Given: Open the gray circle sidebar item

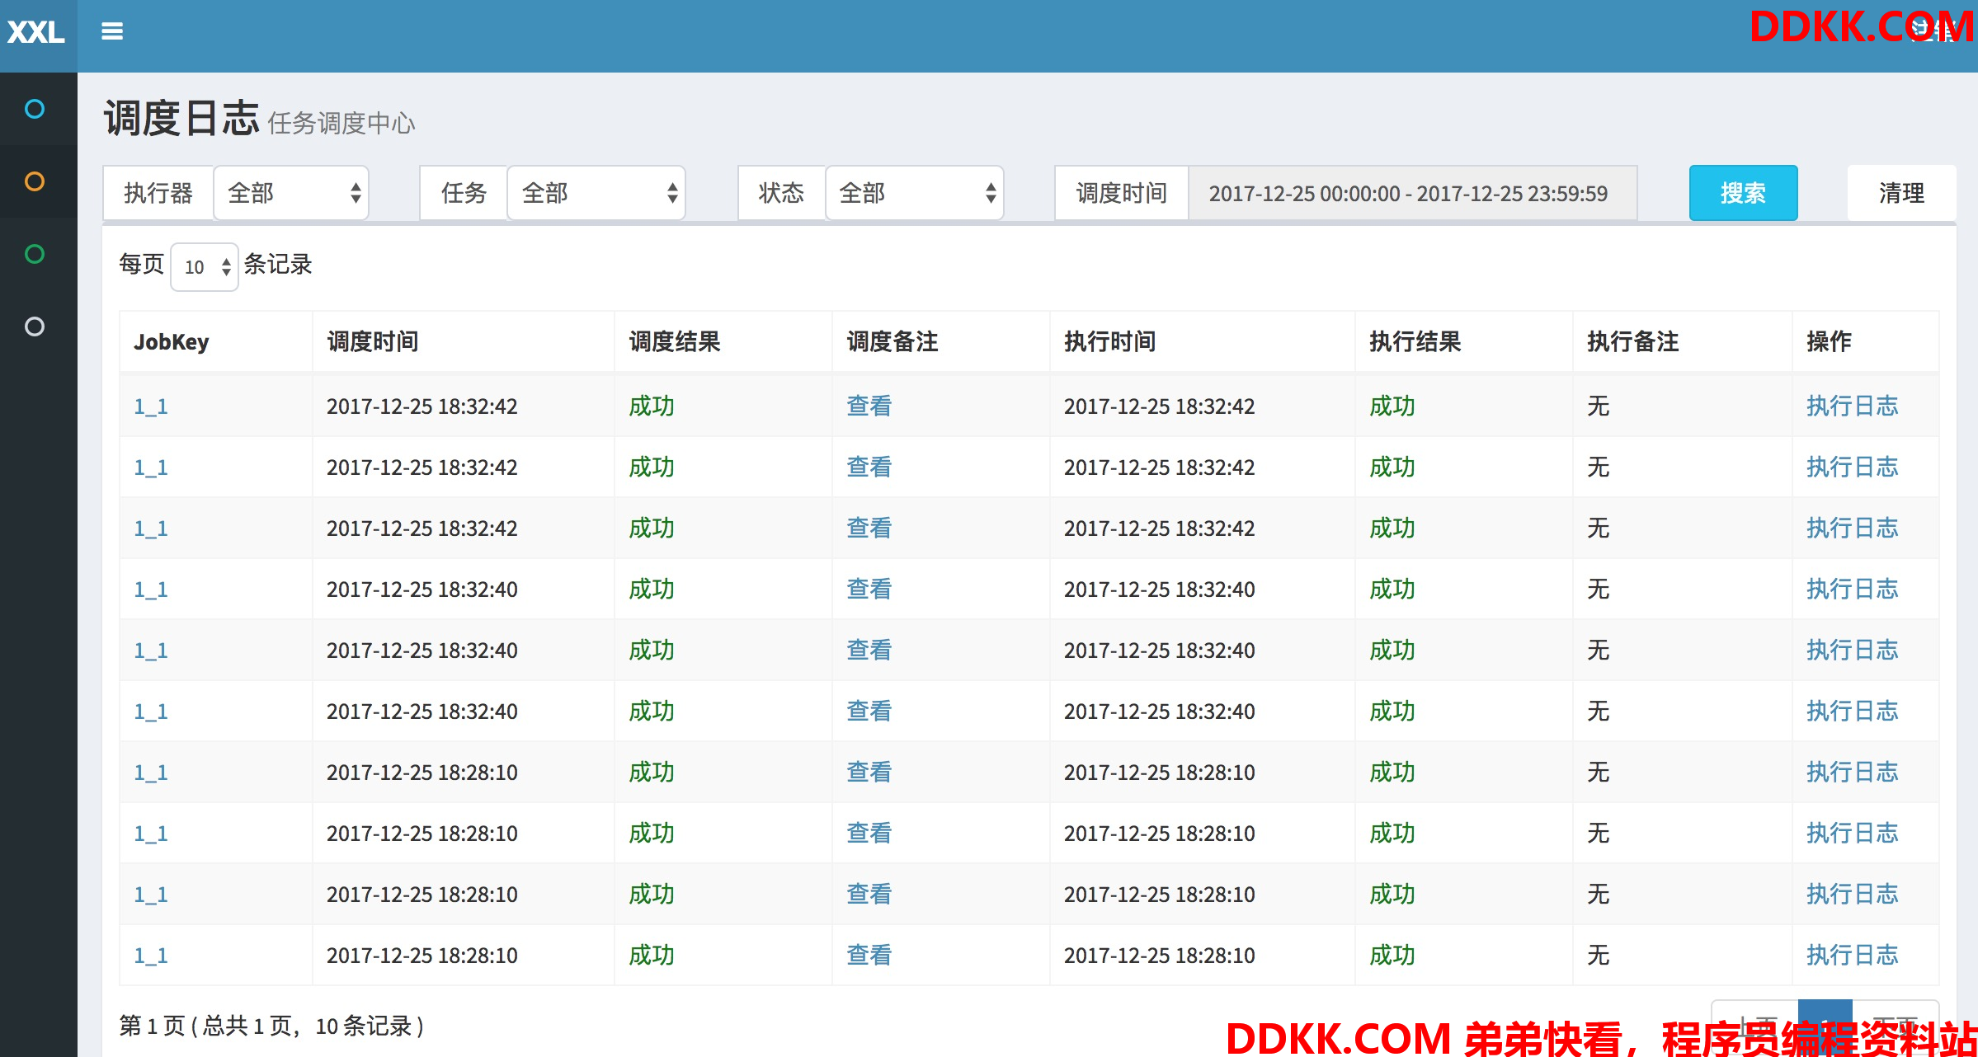Looking at the screenshot, I should coord(35,326).
